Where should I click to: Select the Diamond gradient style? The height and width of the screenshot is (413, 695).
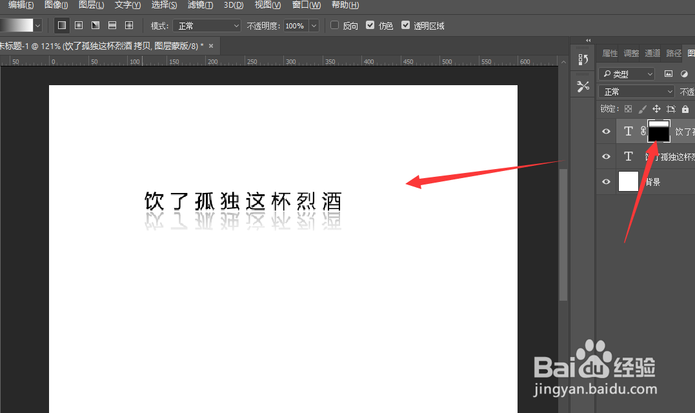pyautogui.click(x=129, y=25)
